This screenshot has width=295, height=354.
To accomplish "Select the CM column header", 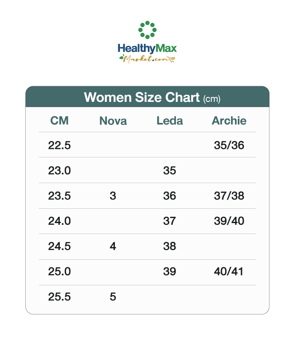I will 59,121.
